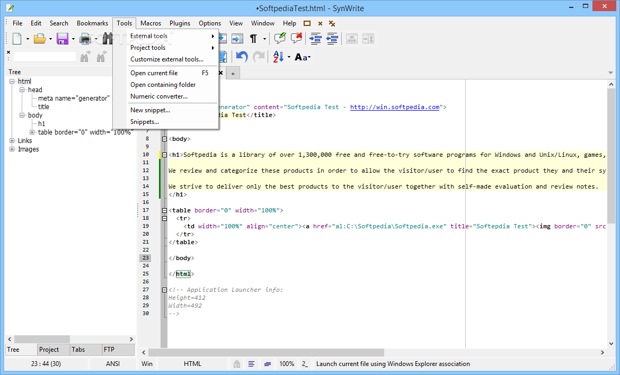Open the pilcrow options dropdown arrow
The height and width of the screenshot is (375, 620).
tap(264, 39)
